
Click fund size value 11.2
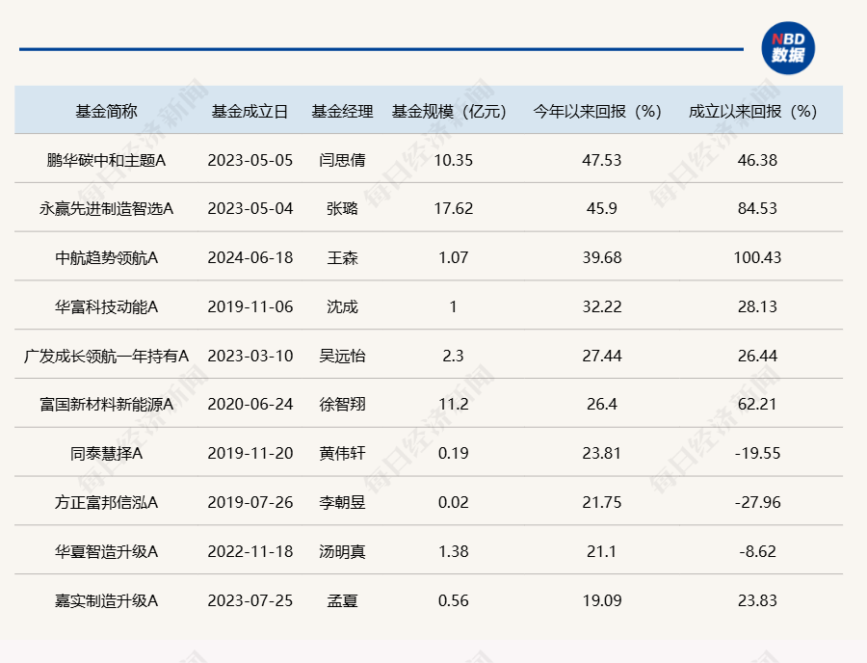click(x=454, y=404)
